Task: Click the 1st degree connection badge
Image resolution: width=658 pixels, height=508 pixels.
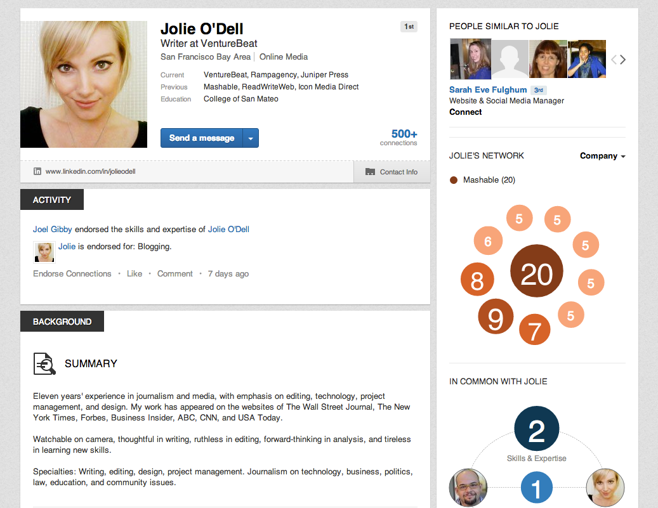Action: [x=409, y=27]
